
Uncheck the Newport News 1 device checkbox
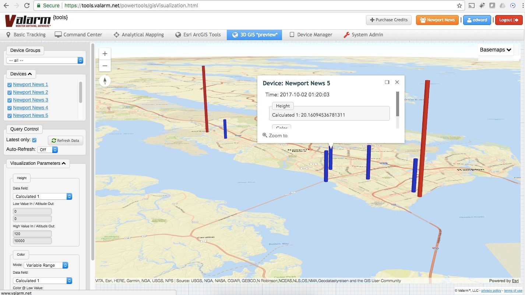(9, 84)
